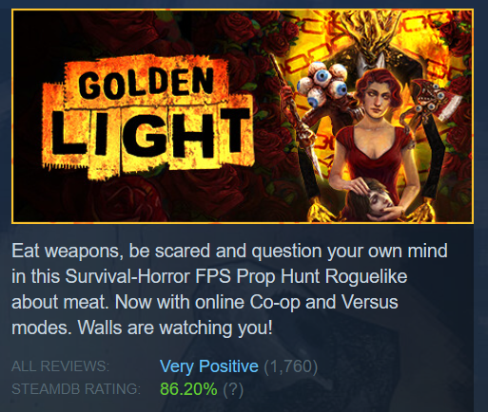Open the (?) SteamDB rating help link
The width and height of the screenshot is (488, 412).
233,389
